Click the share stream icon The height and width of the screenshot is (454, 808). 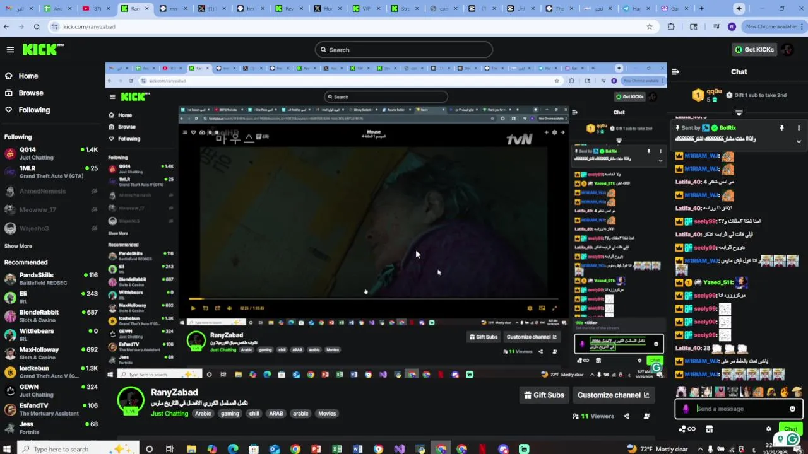click(626, 416)
